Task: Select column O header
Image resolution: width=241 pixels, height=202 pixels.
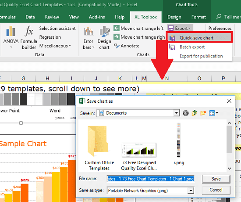Action: [x=199, y=79]
